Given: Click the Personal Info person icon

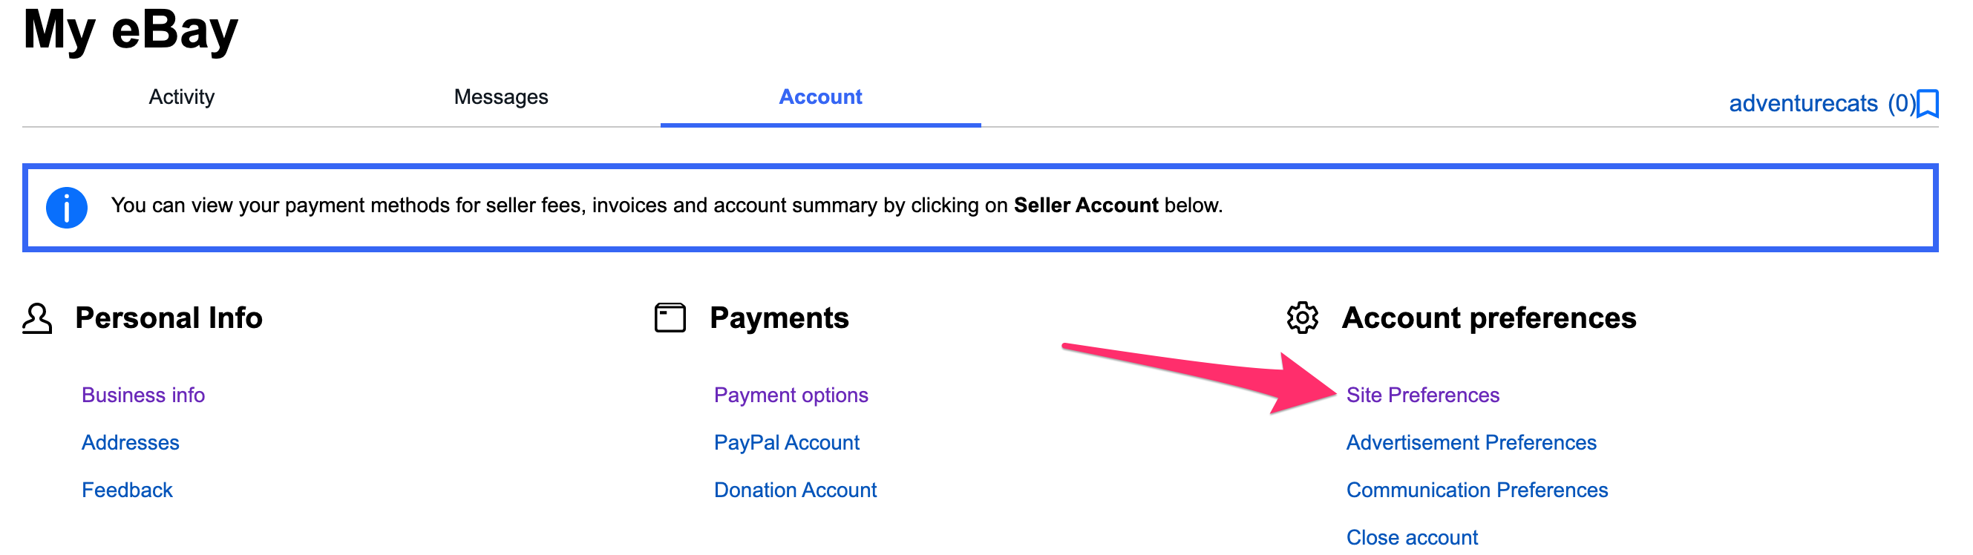Looking at the screenshot, I should (37, 318).
